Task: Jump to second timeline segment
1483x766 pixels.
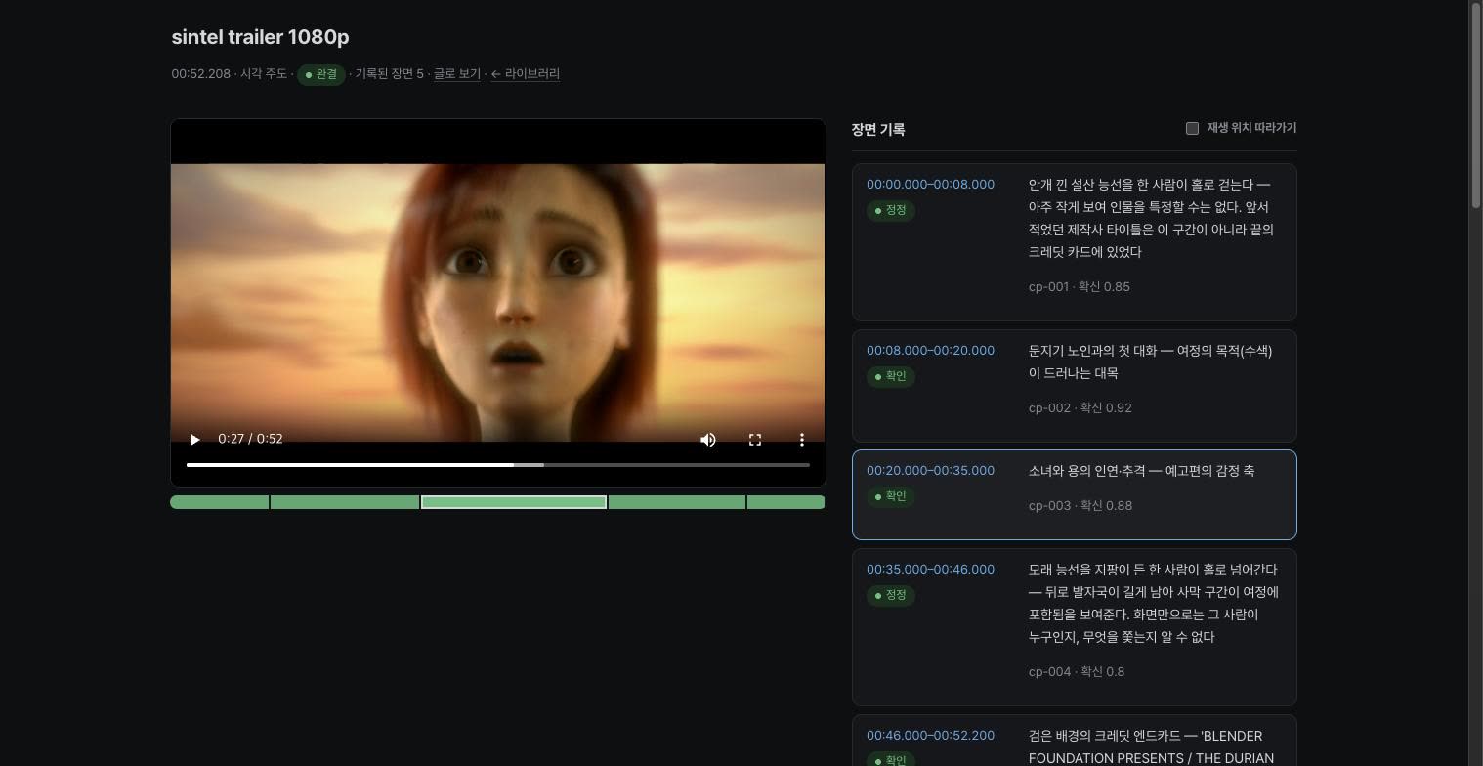Action: click(345, 502)
